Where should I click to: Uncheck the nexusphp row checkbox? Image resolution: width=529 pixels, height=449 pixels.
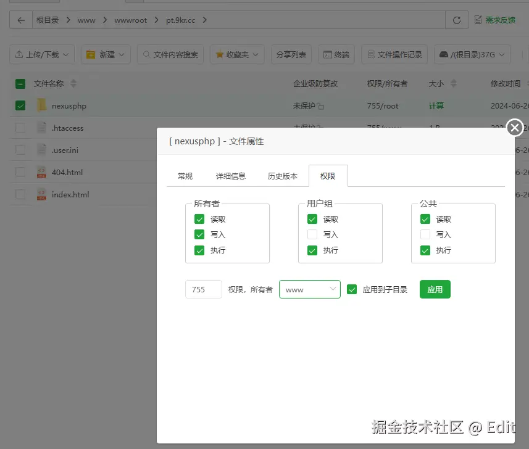(x=20, y=106)
